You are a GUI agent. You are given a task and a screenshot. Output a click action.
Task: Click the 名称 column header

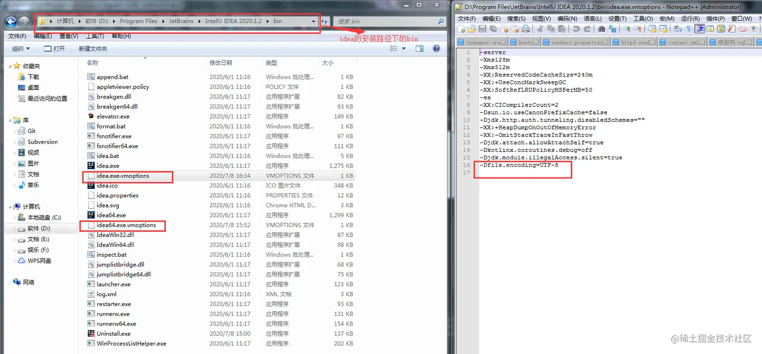tap(92, 63)
